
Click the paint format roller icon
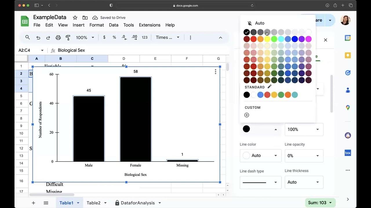click(68, 38)
